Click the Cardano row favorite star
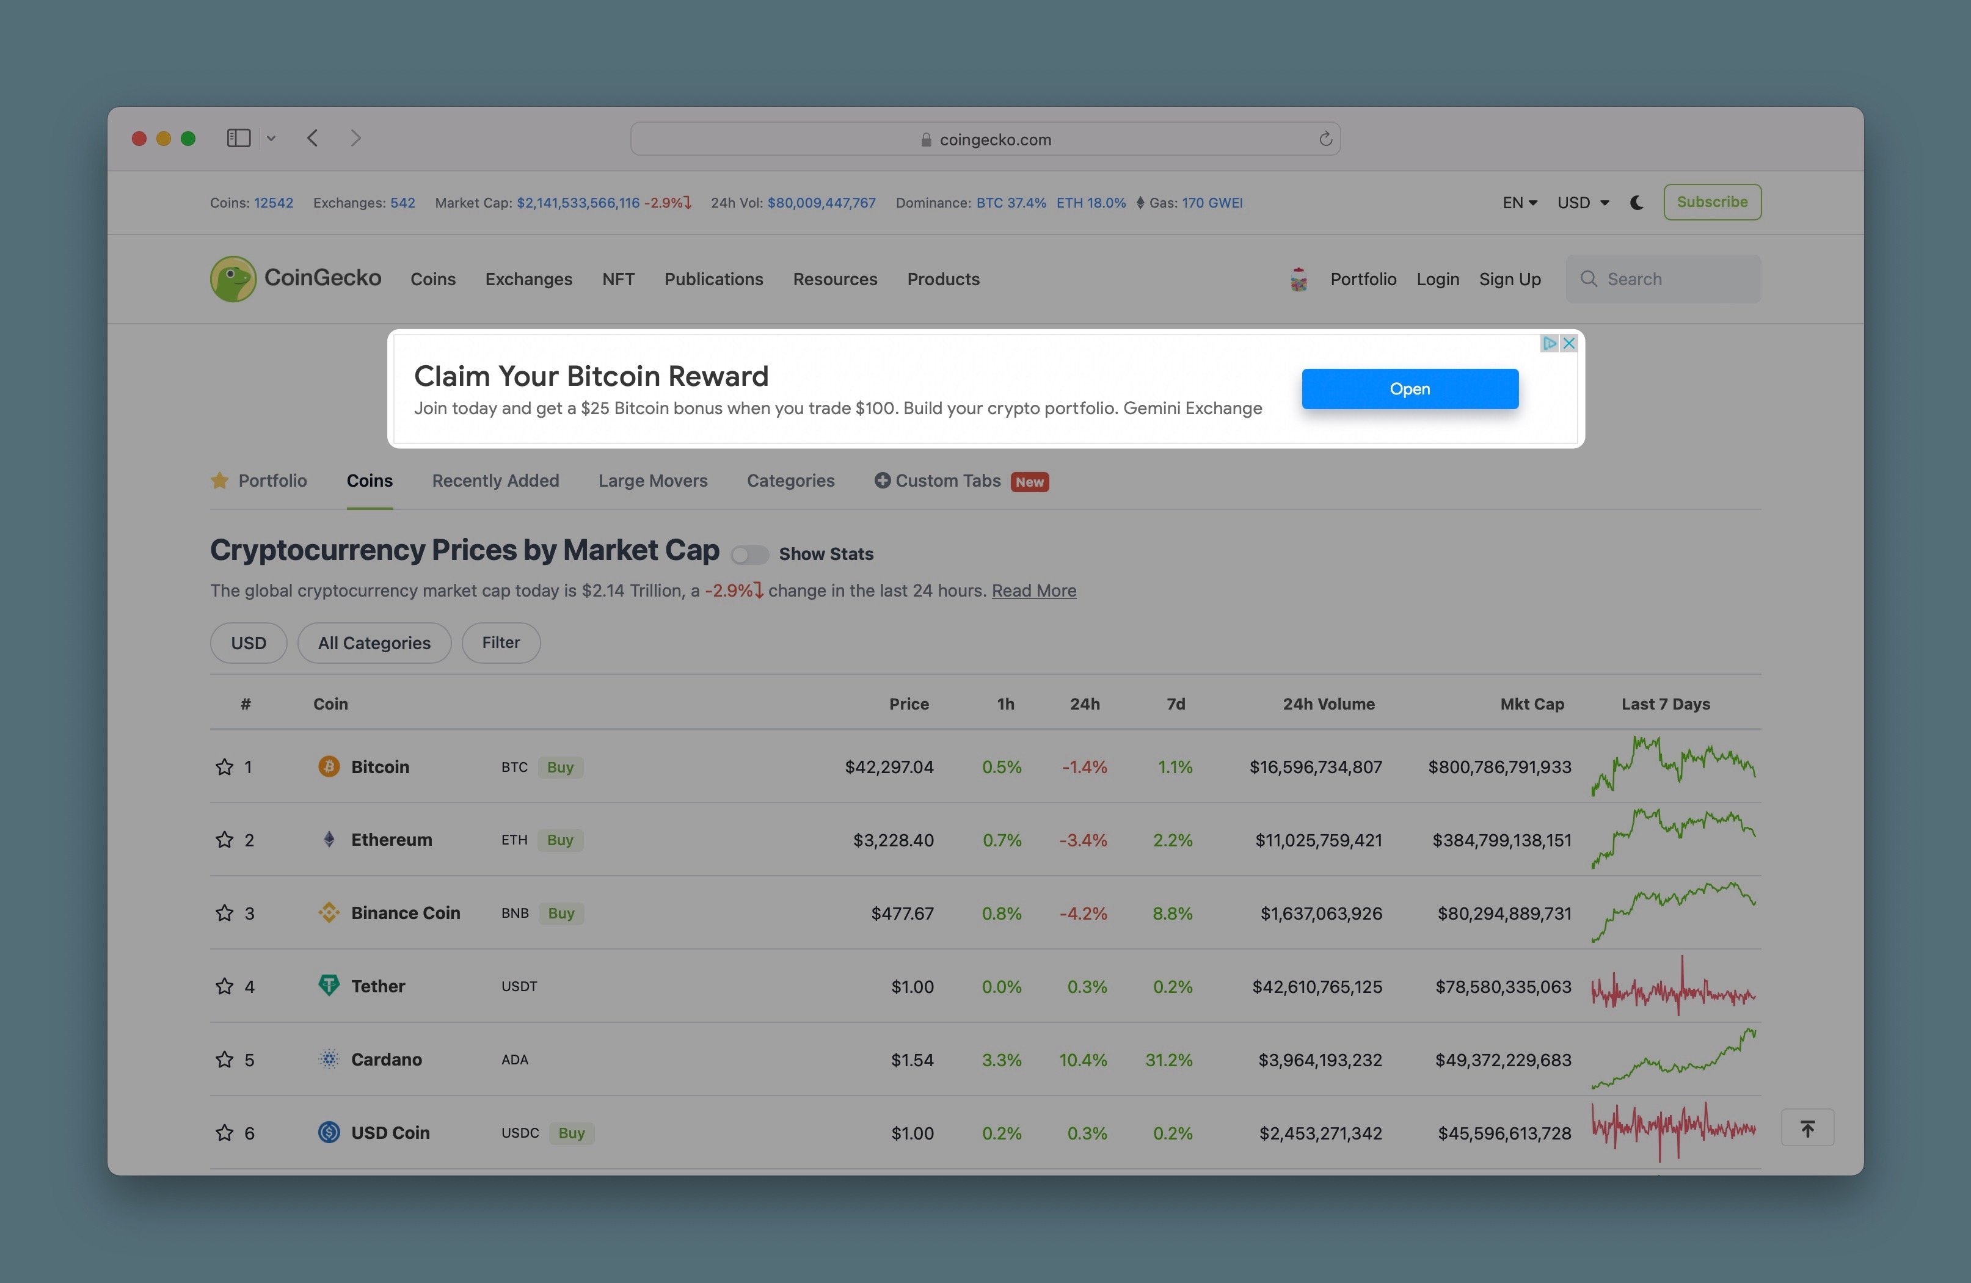This screenshot has height=1283, width=1971. coord(223,1059)
